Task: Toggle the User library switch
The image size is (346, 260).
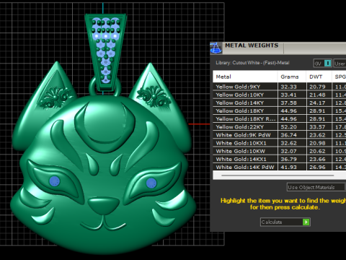Action: coord(340,64)
